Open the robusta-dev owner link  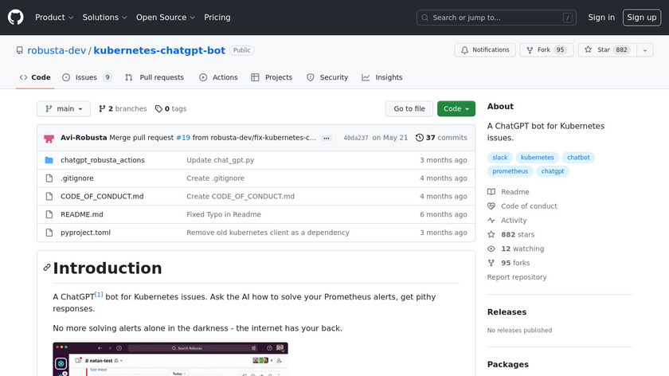pyautogui.click(x=57, y=50)
